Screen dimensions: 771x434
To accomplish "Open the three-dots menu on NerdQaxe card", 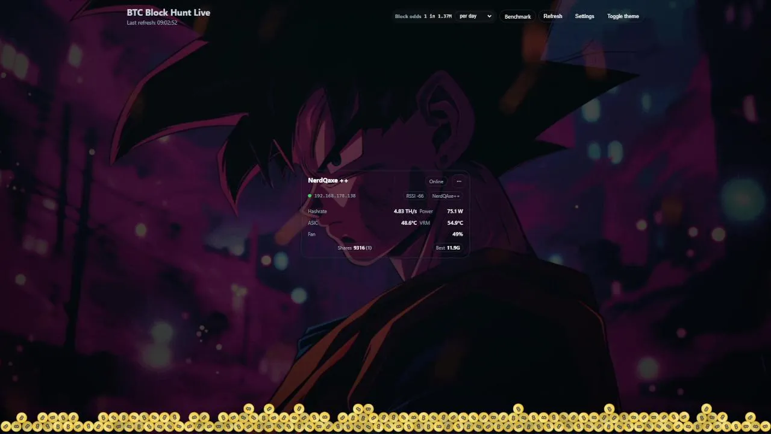I will click(459, 181).
